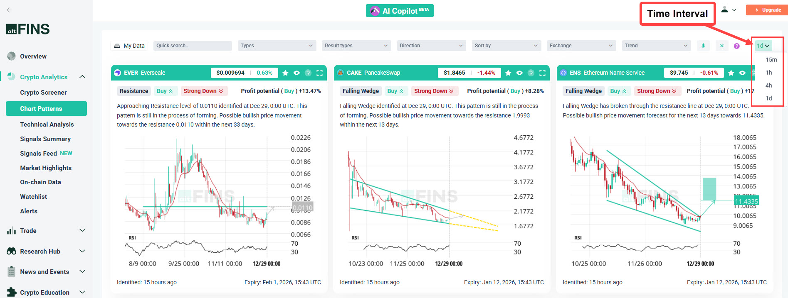Toggle watch eye on CAKE card
The image size is (788, 298).
pyautogui.click(x=519, y=73)
